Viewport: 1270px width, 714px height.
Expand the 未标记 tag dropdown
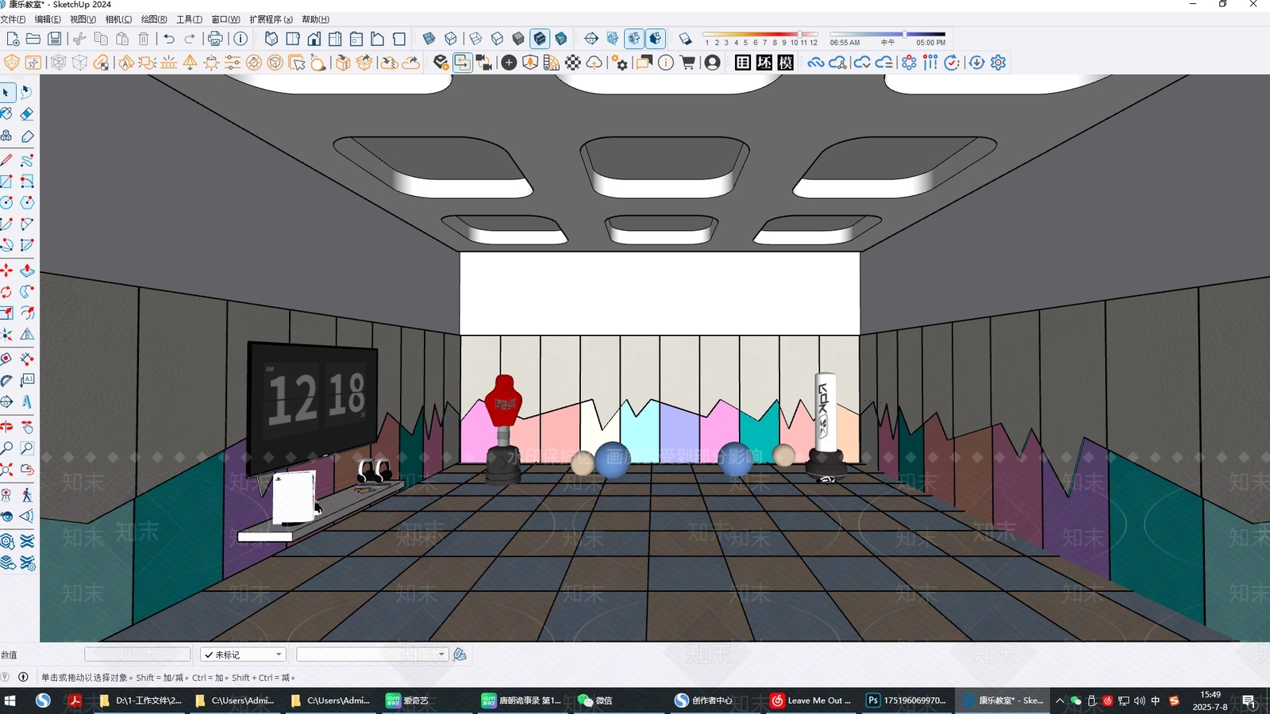[x=243, y=654]
